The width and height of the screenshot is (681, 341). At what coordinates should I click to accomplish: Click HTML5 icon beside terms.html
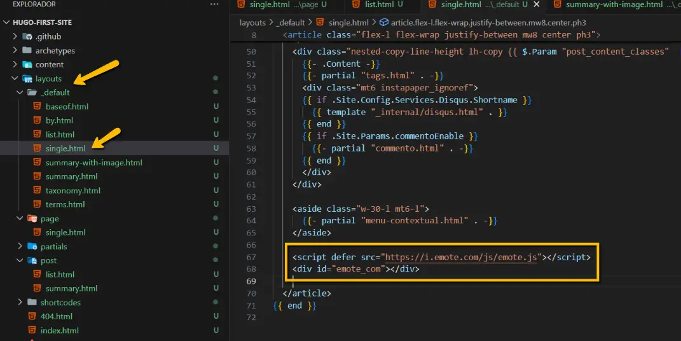(38, 204)
